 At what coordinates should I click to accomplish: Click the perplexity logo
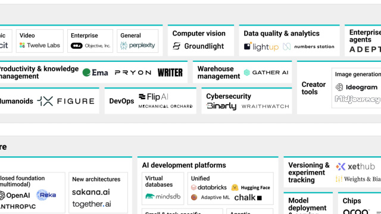138,45
